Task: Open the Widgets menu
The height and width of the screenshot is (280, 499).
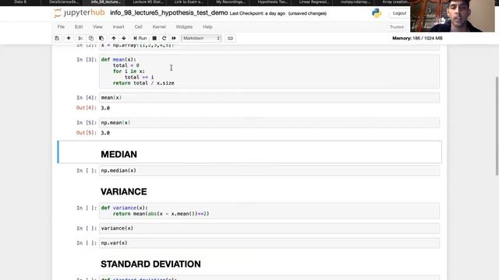Action: (184, 27)
